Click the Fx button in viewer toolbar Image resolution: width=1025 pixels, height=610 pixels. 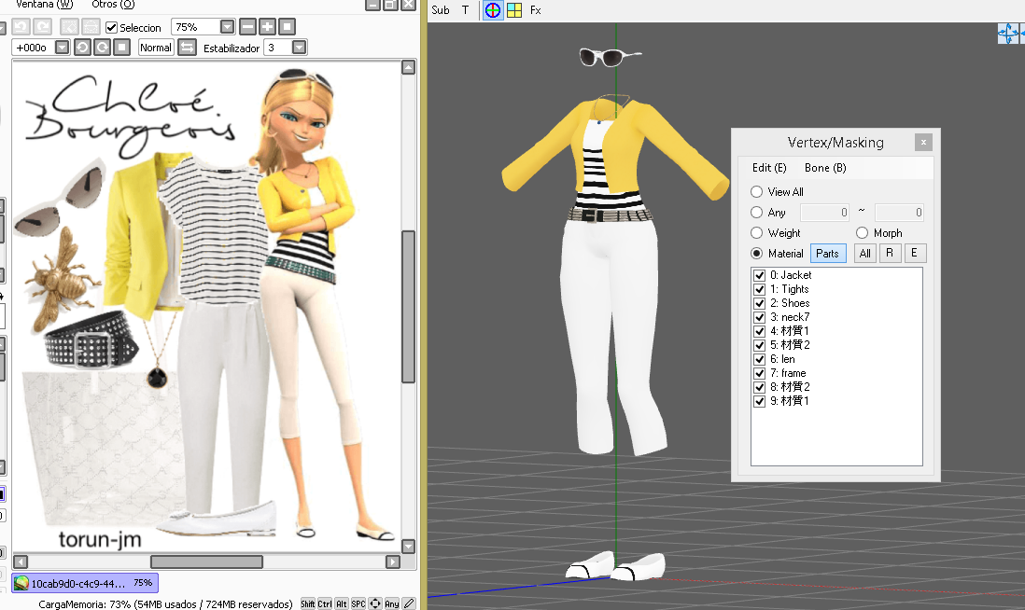click(536, 10)
